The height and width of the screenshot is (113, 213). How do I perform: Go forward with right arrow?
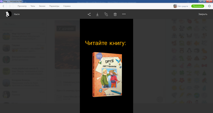coord(10,6)
